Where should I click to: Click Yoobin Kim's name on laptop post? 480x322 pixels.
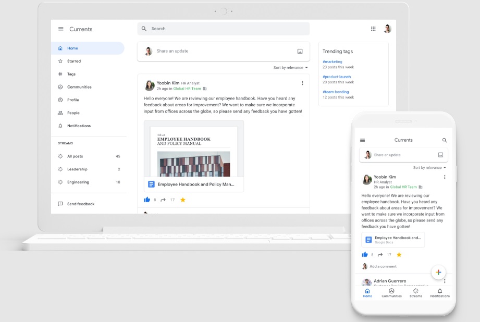[168, 83]
